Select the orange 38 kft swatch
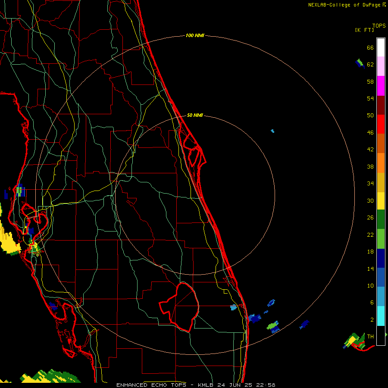The image size is (388, 388). pyautogui.click(x=381, y=163)
